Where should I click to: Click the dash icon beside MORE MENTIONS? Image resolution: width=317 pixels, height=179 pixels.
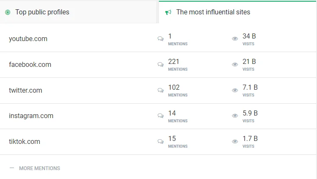[12, 168]
